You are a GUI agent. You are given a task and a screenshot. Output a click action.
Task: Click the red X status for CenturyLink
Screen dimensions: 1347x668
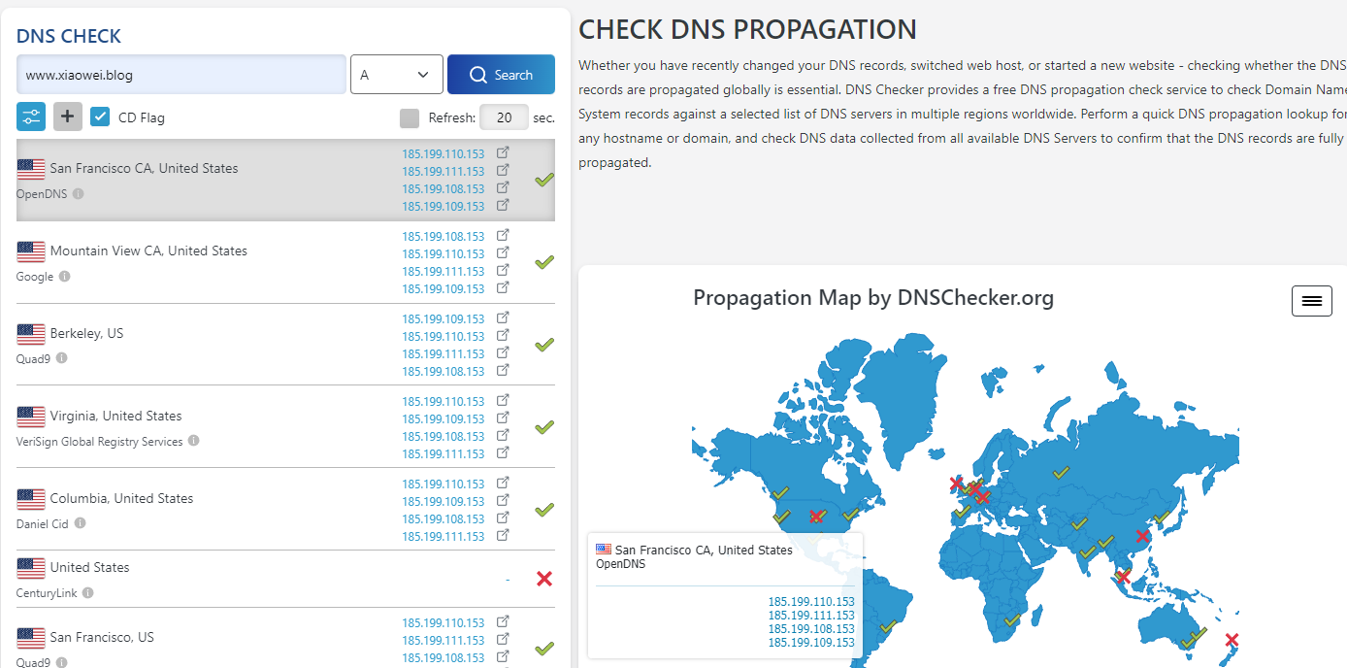point(544,579)
